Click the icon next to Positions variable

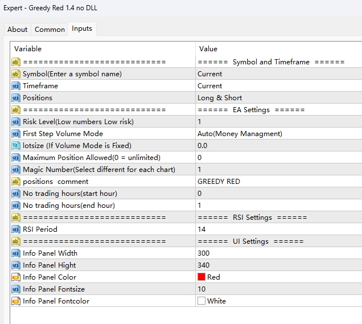click(16, 98)
